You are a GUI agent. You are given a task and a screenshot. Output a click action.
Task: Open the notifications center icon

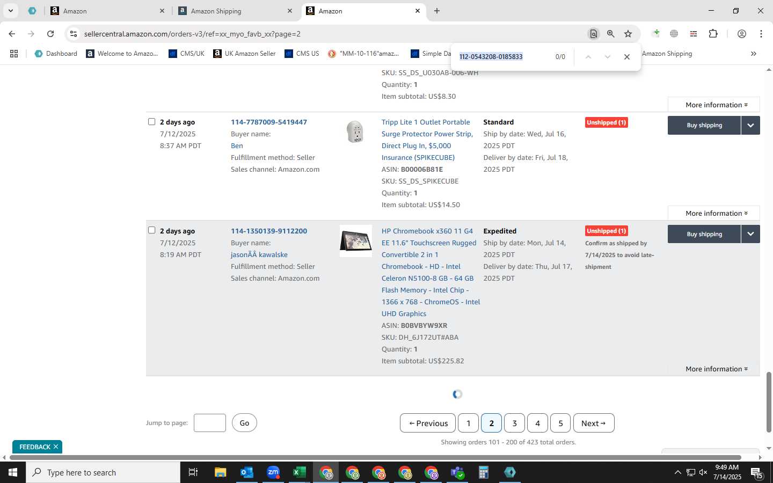coord(757,473)
